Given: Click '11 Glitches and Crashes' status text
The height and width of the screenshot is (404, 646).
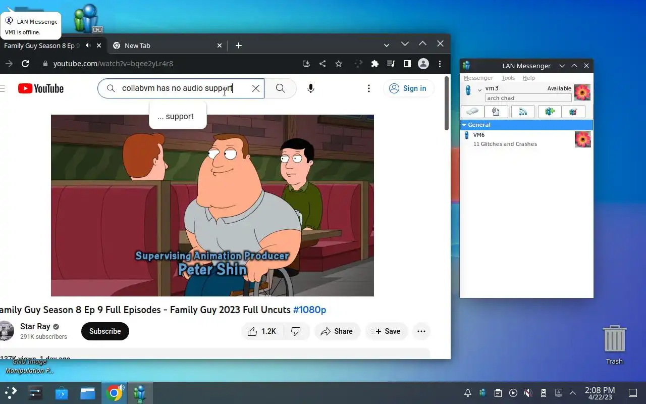Looking at the screenshot, I should (505, 144).
